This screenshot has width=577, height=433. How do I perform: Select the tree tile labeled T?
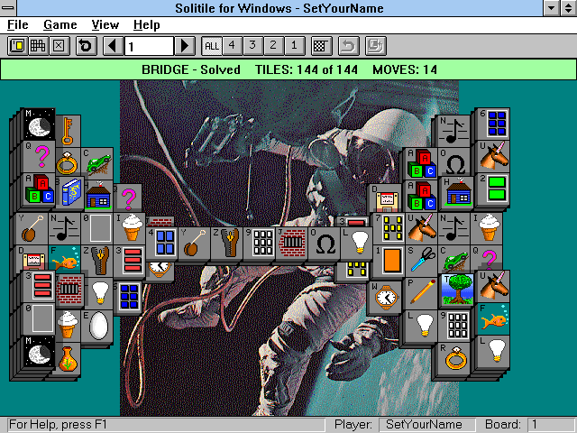point(457,290)
